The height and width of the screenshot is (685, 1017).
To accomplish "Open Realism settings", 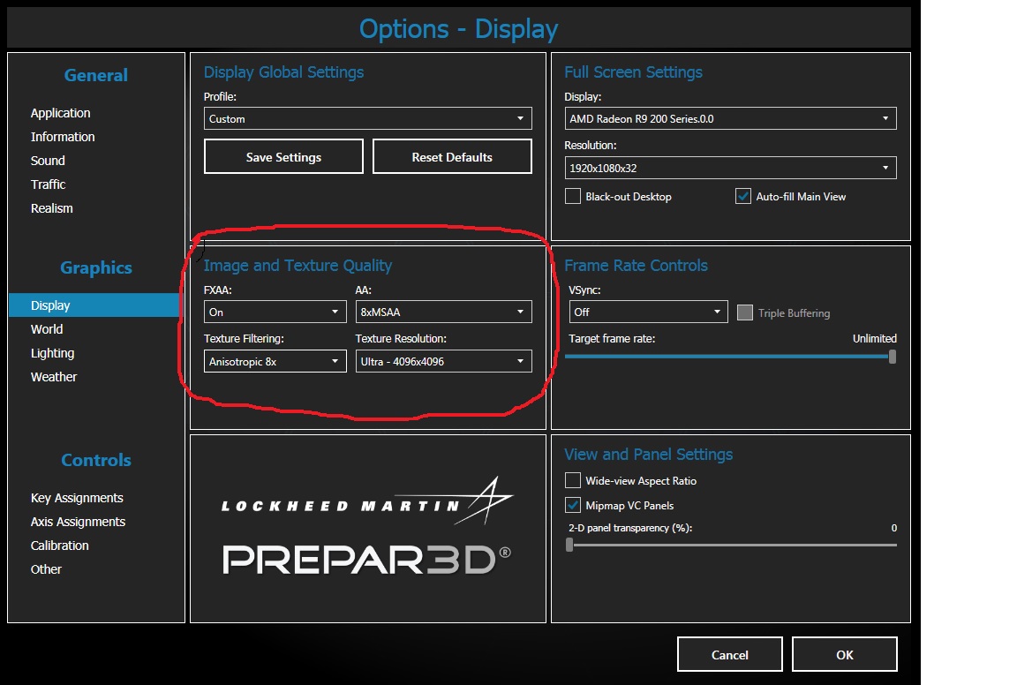I will [x=51, y=208].
